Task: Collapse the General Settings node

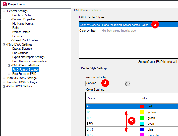Action: coord(4,11)
